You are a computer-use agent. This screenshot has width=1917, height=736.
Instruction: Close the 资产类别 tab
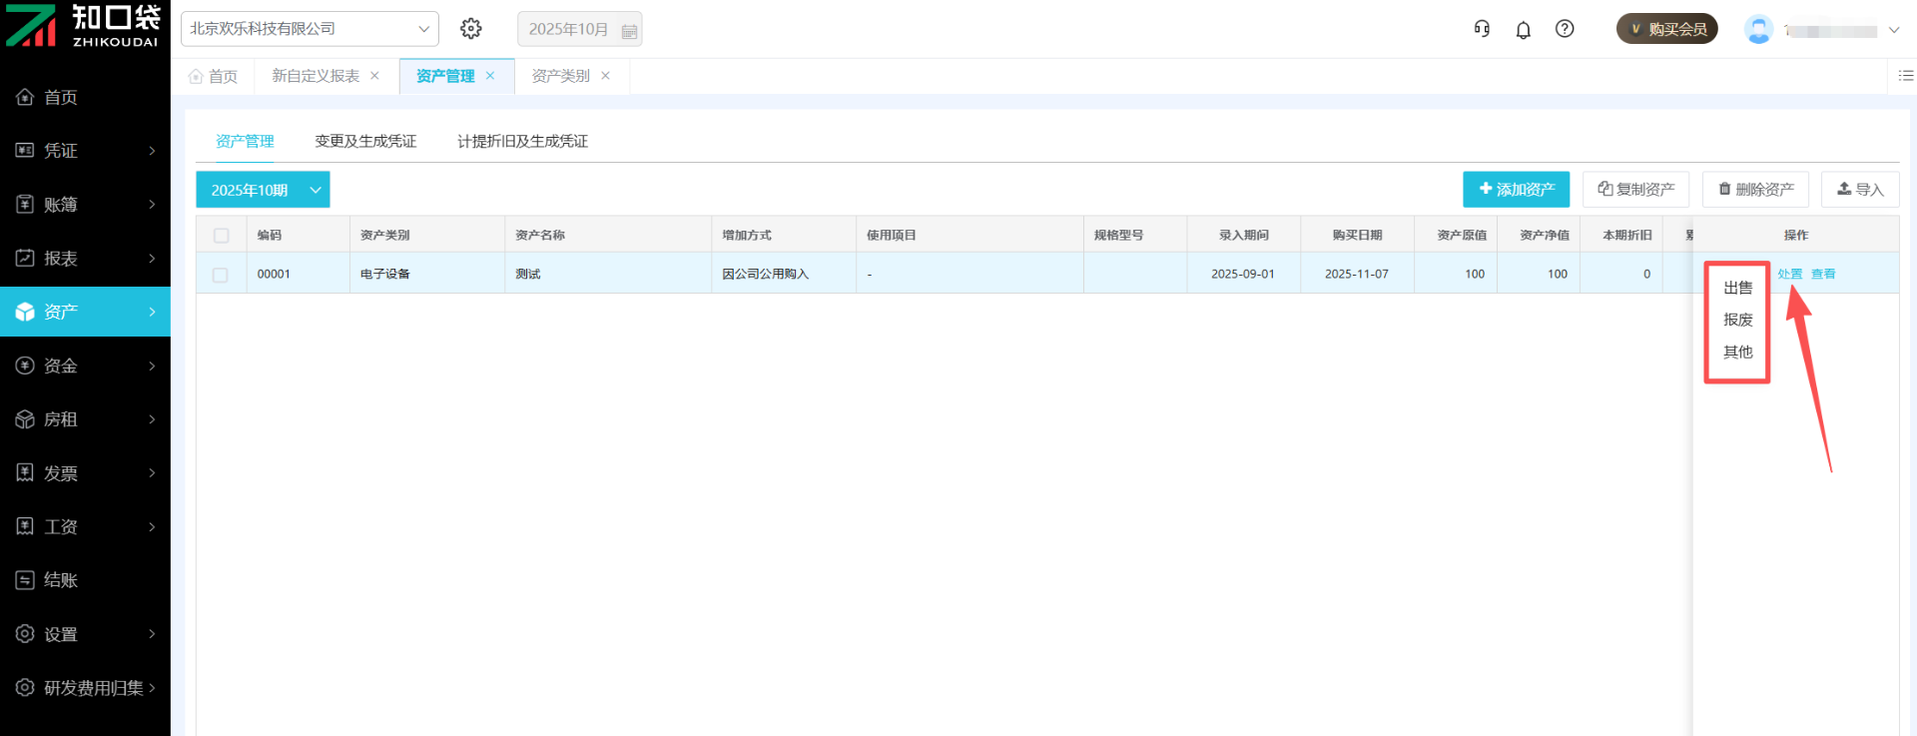pyautogui.click(x=605, y=76)
